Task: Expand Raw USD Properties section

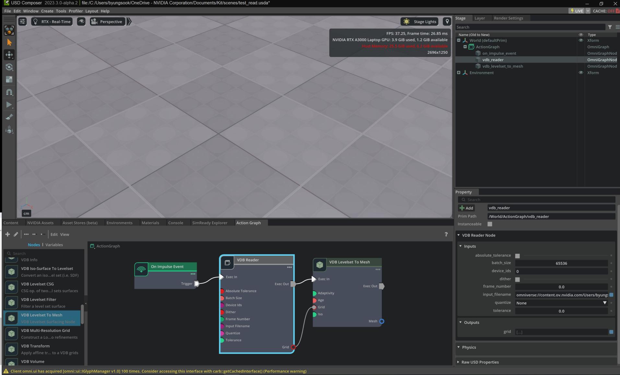Action: (x=458, y=362)
